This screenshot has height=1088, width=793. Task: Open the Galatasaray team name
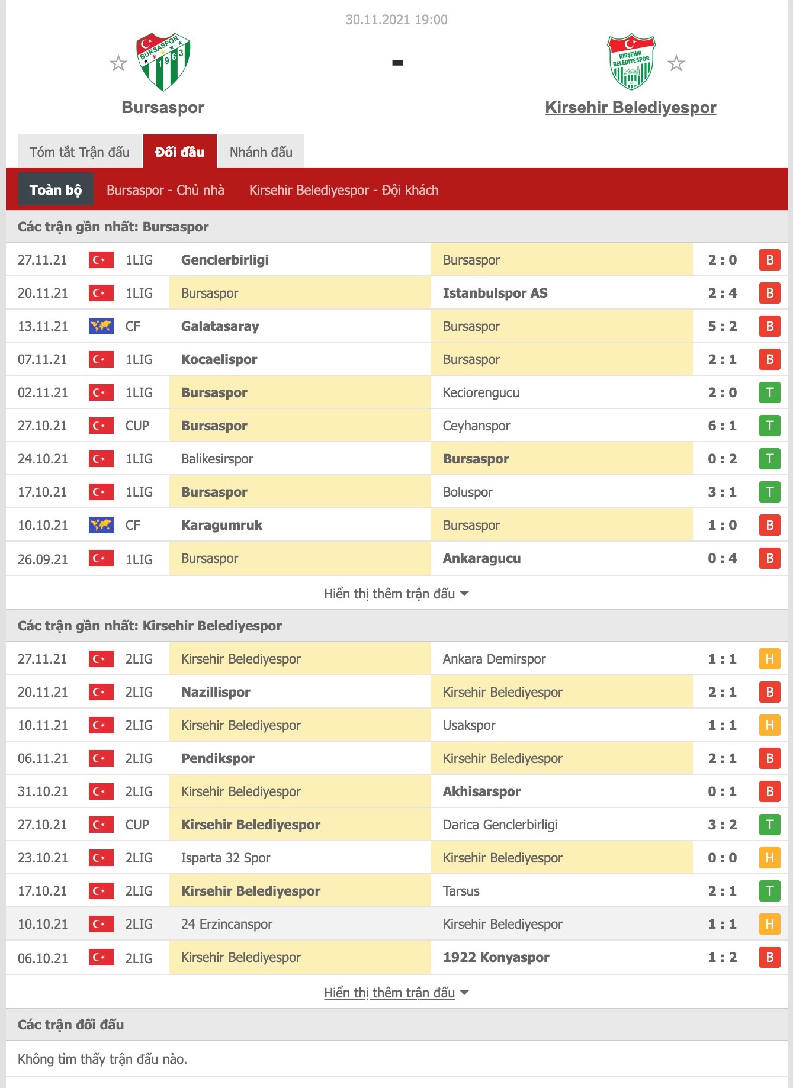(220, 326)
